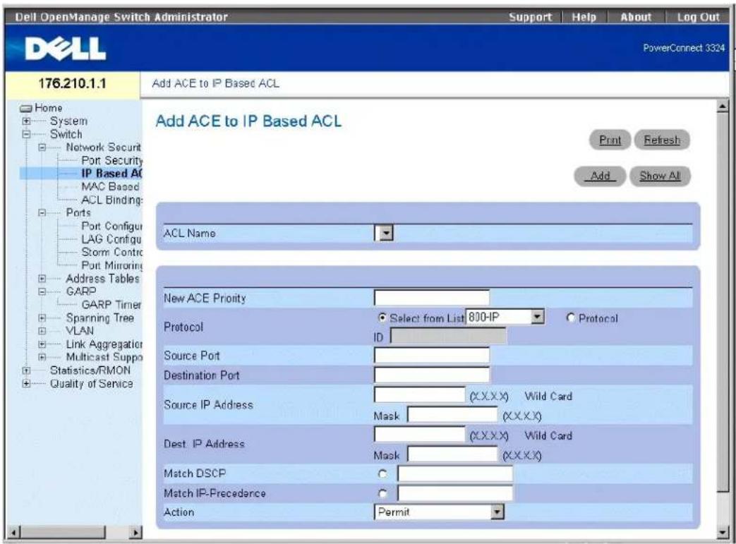Collapse the GARP tree node
This screenshot has width=736, height=544.
point(42,291)
